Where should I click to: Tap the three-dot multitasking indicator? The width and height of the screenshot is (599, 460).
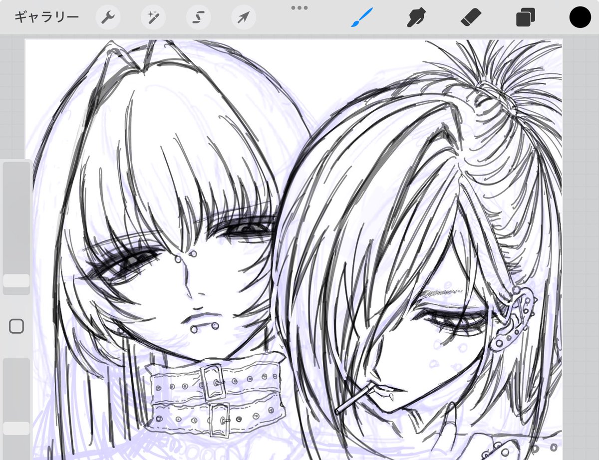point(299,7)
